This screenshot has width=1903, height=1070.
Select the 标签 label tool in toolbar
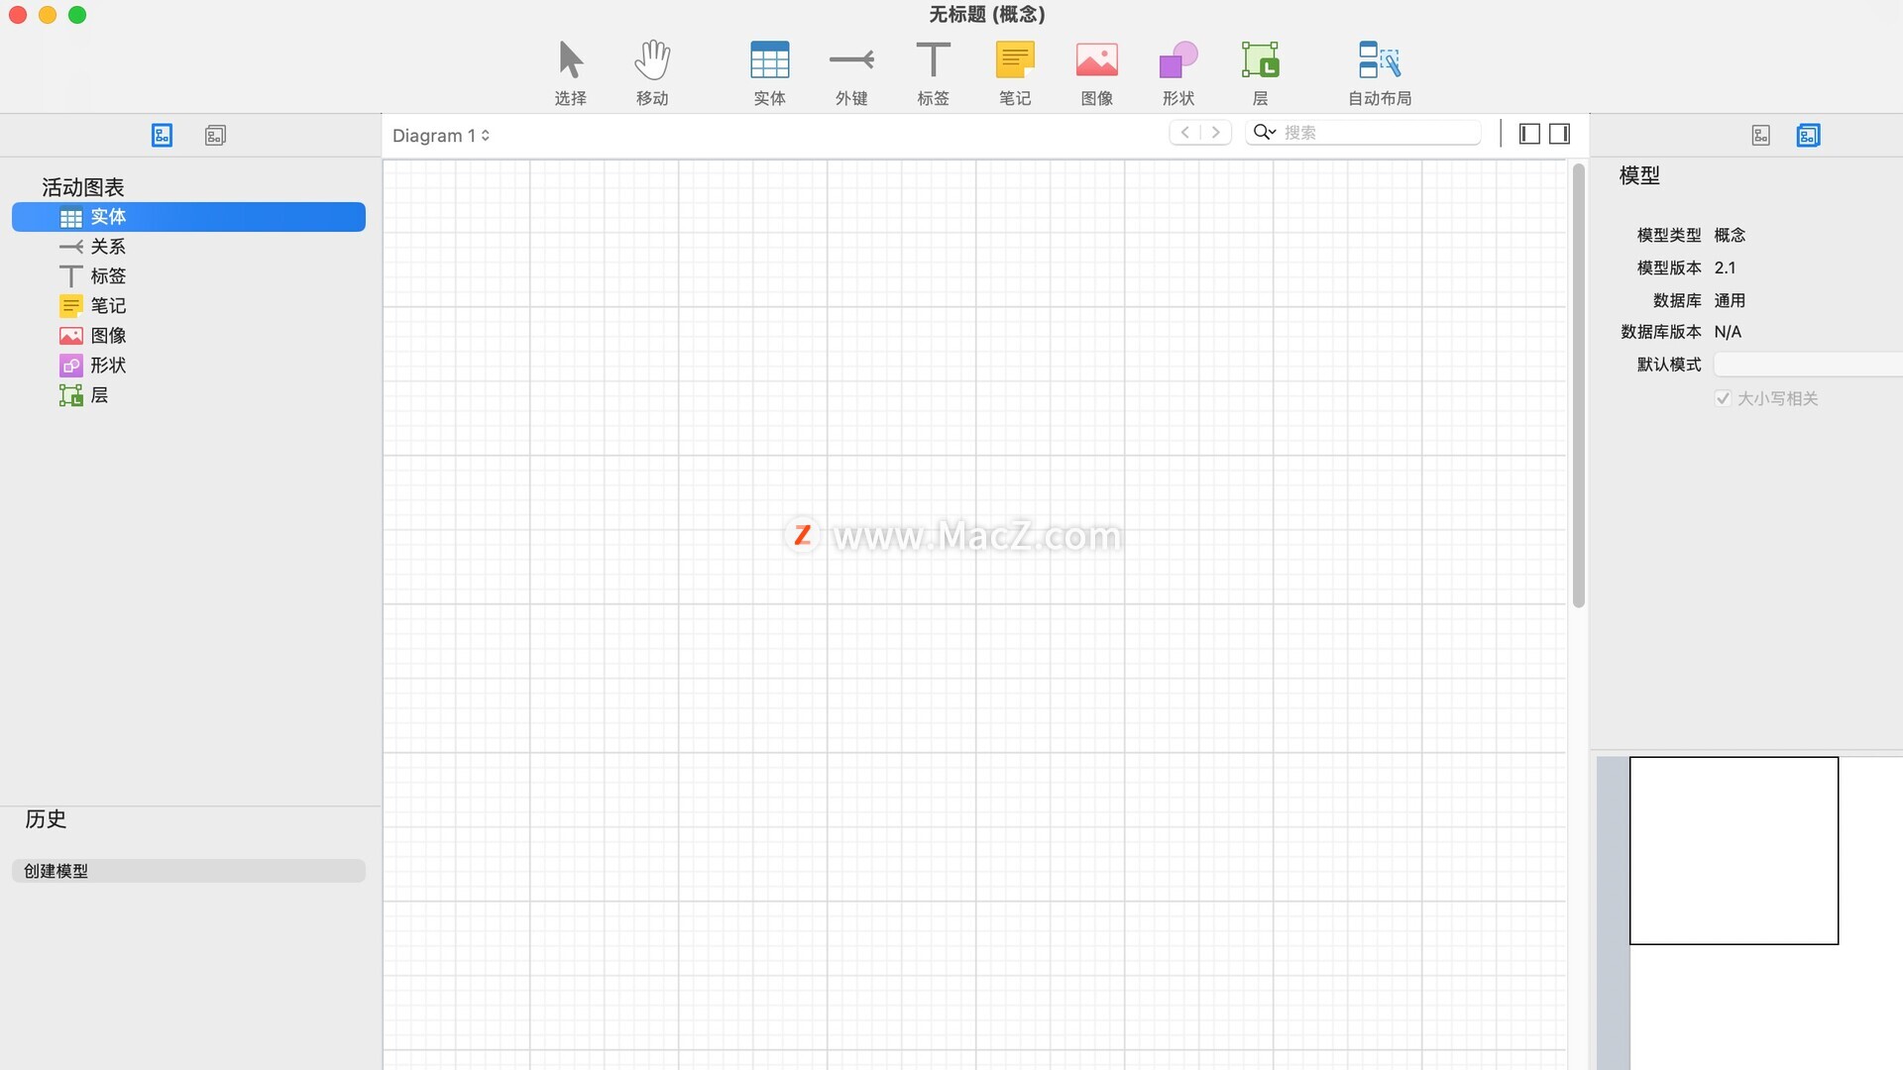[x=933, y=71]
